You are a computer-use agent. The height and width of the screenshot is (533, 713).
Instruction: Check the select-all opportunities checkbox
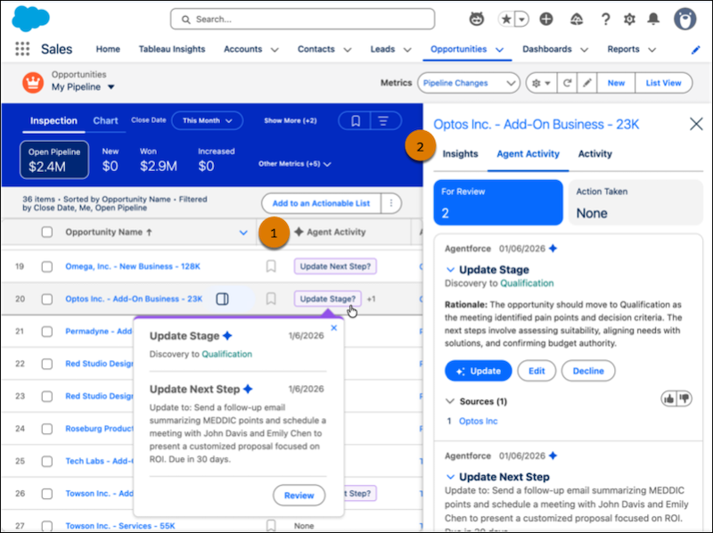tap(47, 232)
